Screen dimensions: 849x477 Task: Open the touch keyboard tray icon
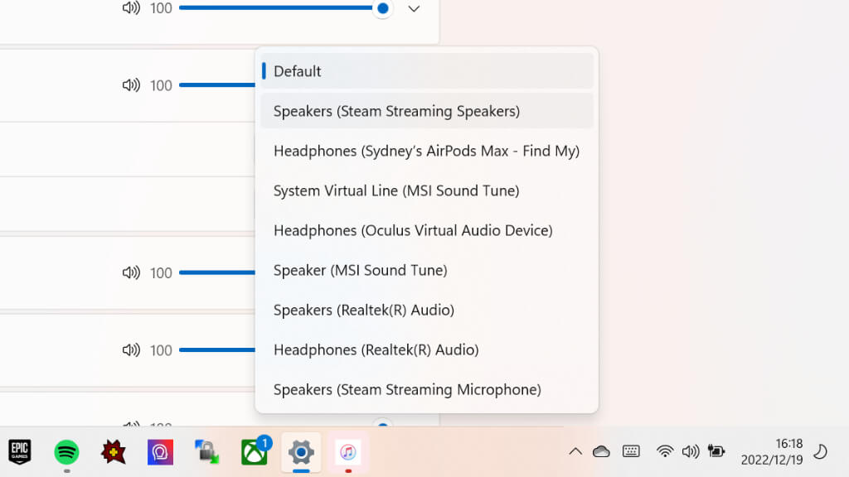click(x=631, y=451)
